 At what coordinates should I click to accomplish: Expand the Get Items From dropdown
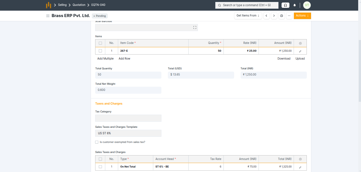coord(248,16)
